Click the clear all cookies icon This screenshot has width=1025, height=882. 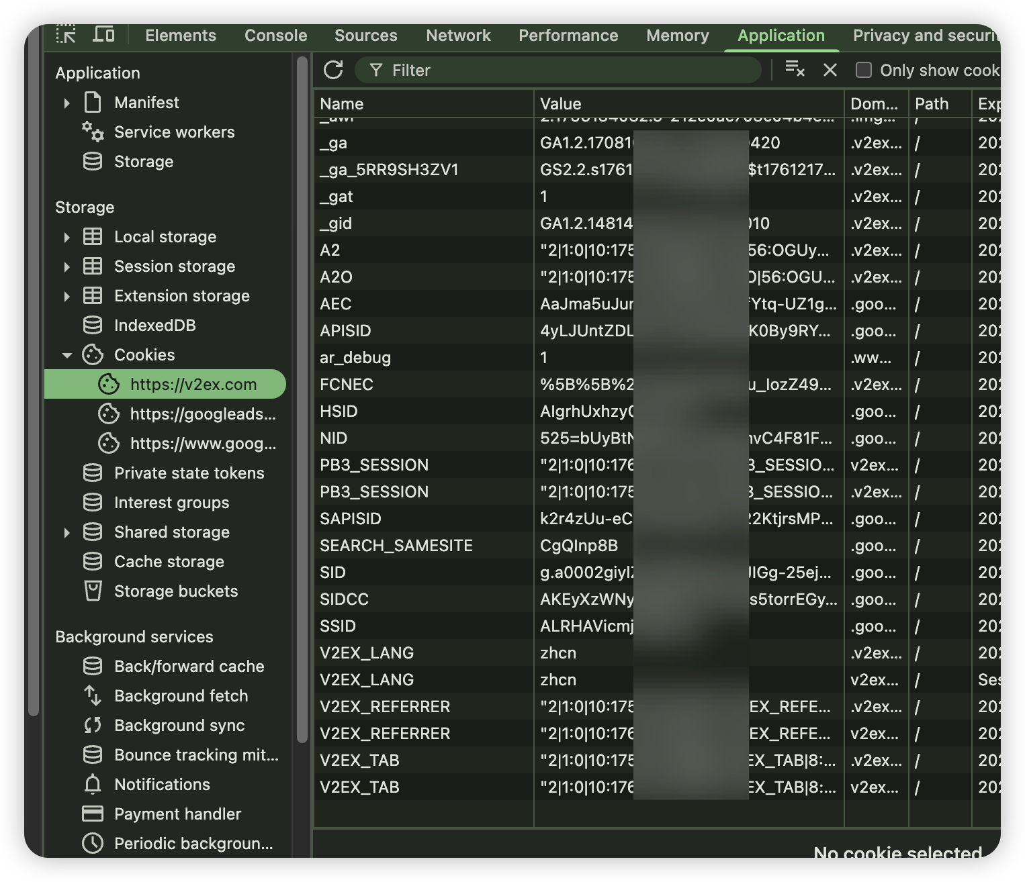795,69
